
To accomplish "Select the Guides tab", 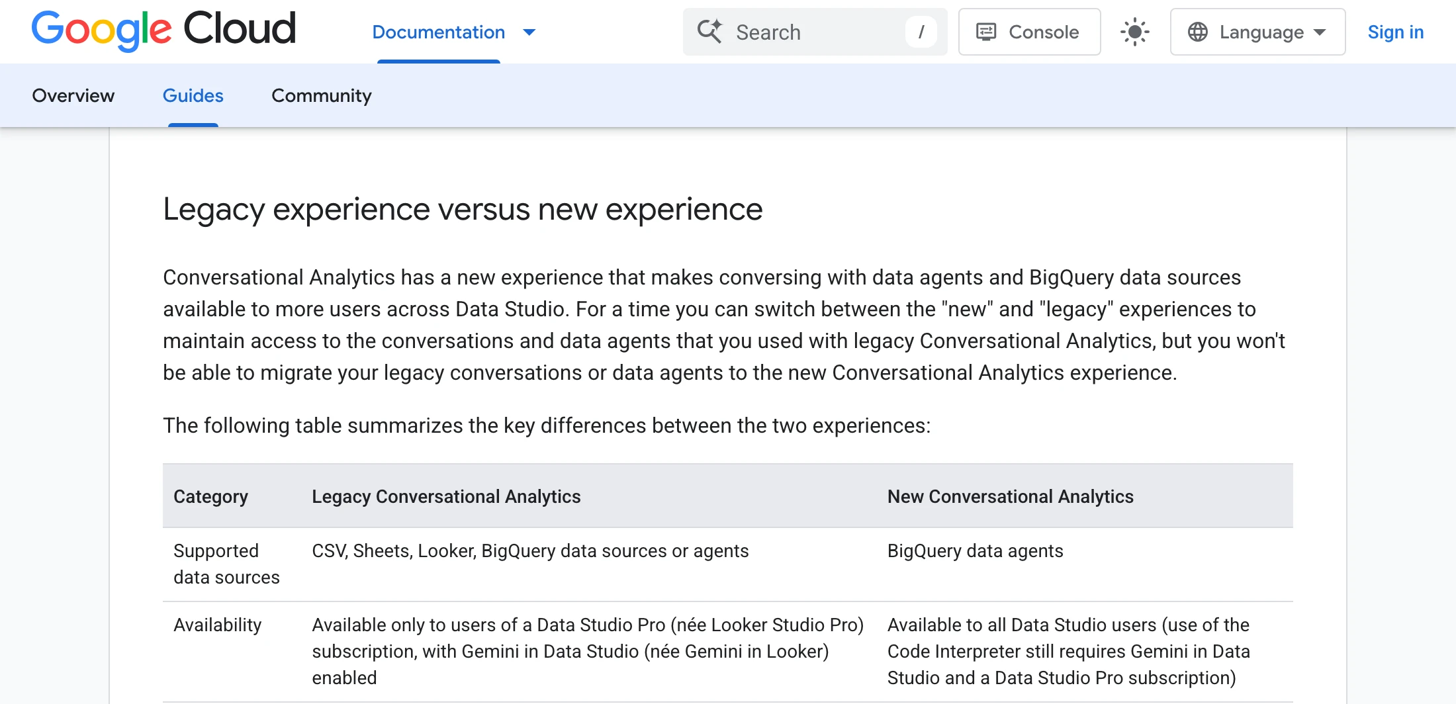I will pyautogui.click(x=193, y=95).
